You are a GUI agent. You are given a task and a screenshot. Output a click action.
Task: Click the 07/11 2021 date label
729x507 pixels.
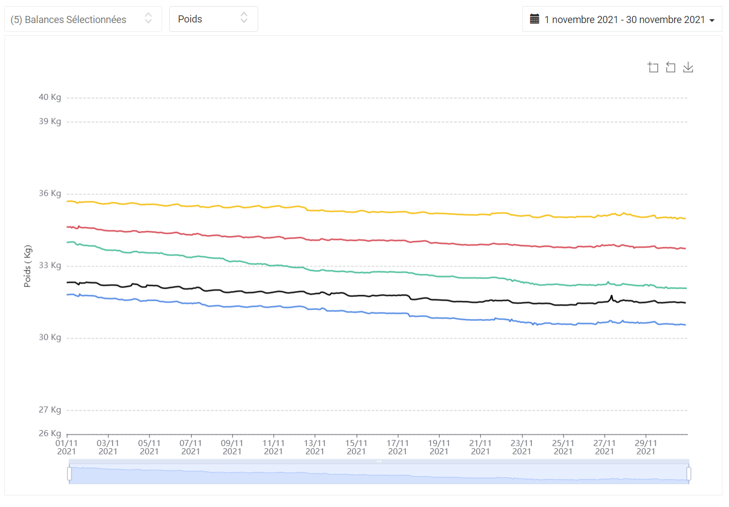pos(191,447)
